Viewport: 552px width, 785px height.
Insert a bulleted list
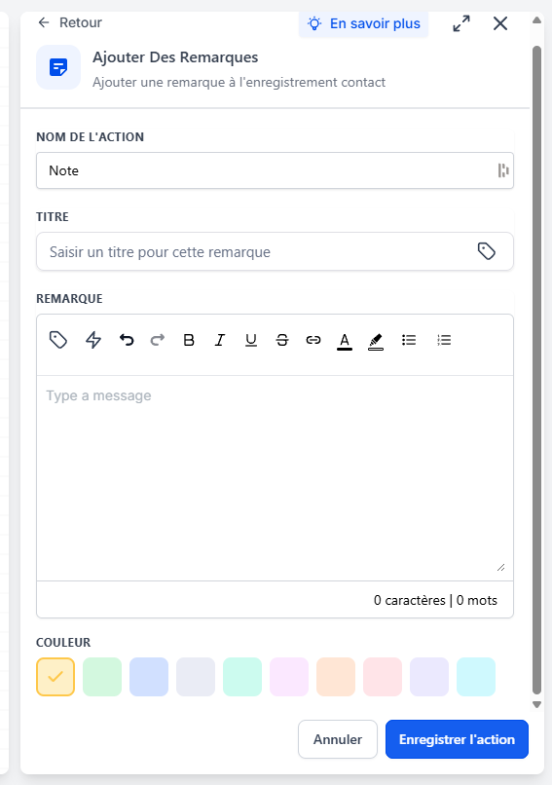coord(409,341)
